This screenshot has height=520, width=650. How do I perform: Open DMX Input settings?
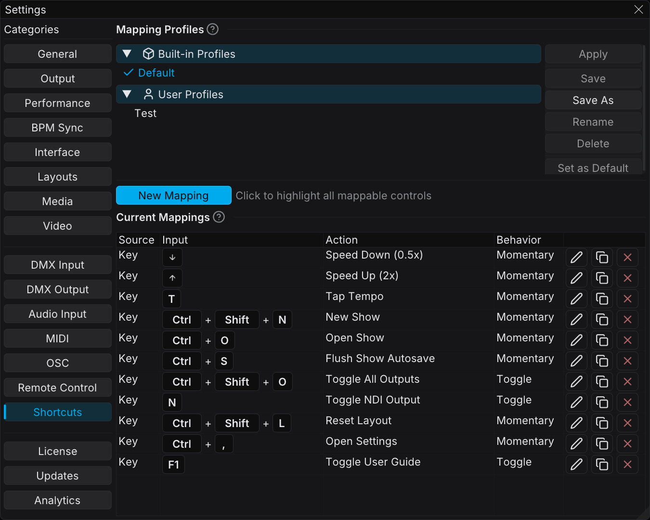(58, 265)
